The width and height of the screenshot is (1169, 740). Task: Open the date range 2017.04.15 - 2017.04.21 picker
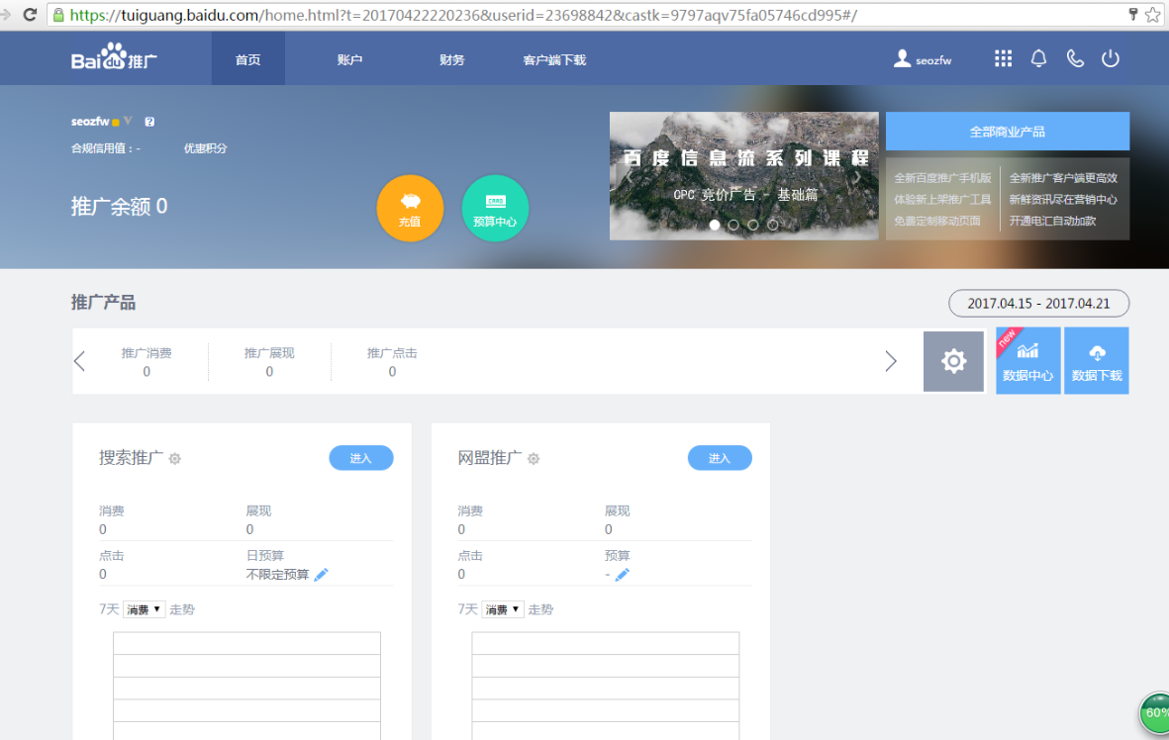[x=1038, y=304]
